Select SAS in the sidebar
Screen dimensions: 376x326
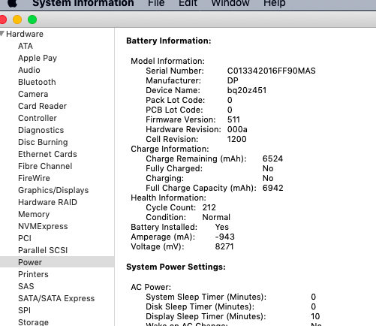pos(26,286)
